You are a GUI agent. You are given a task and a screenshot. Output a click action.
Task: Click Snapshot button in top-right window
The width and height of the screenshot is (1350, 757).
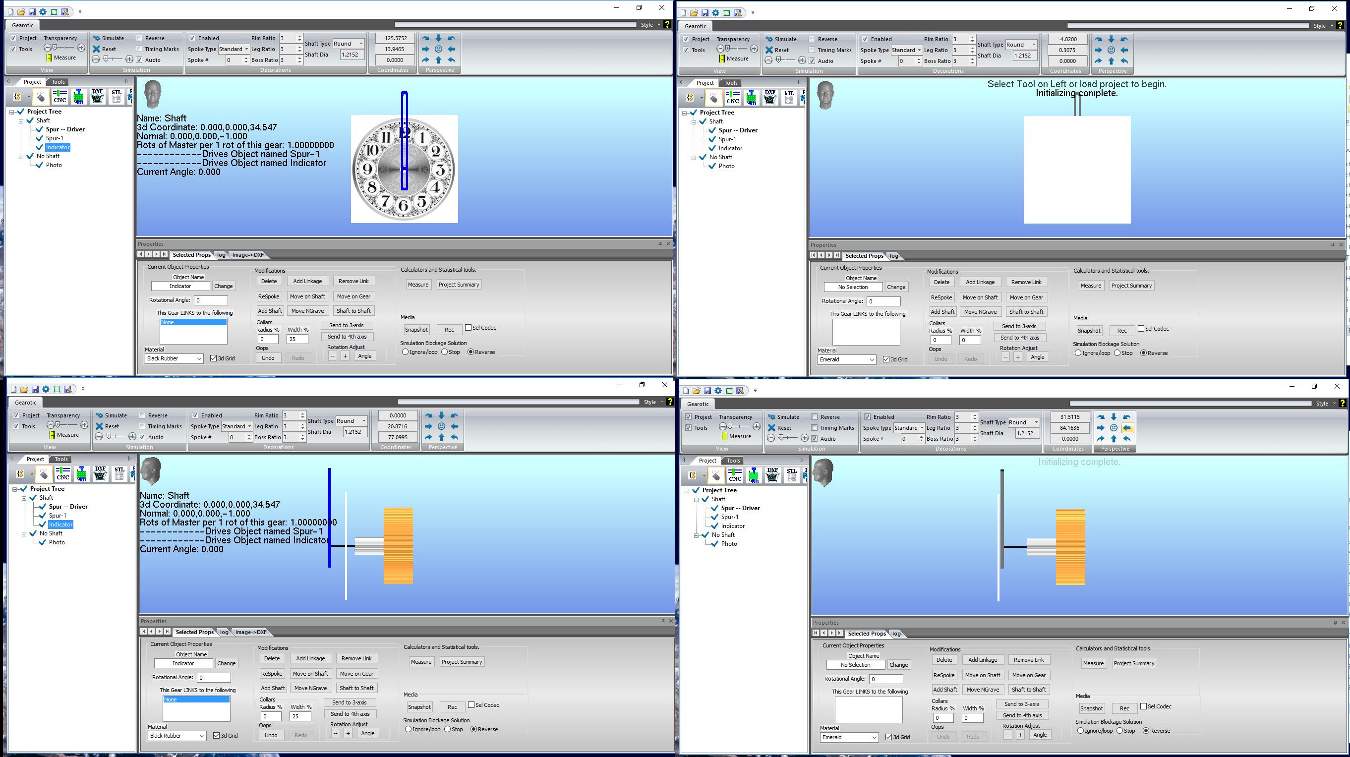[x=1089, y=331]
